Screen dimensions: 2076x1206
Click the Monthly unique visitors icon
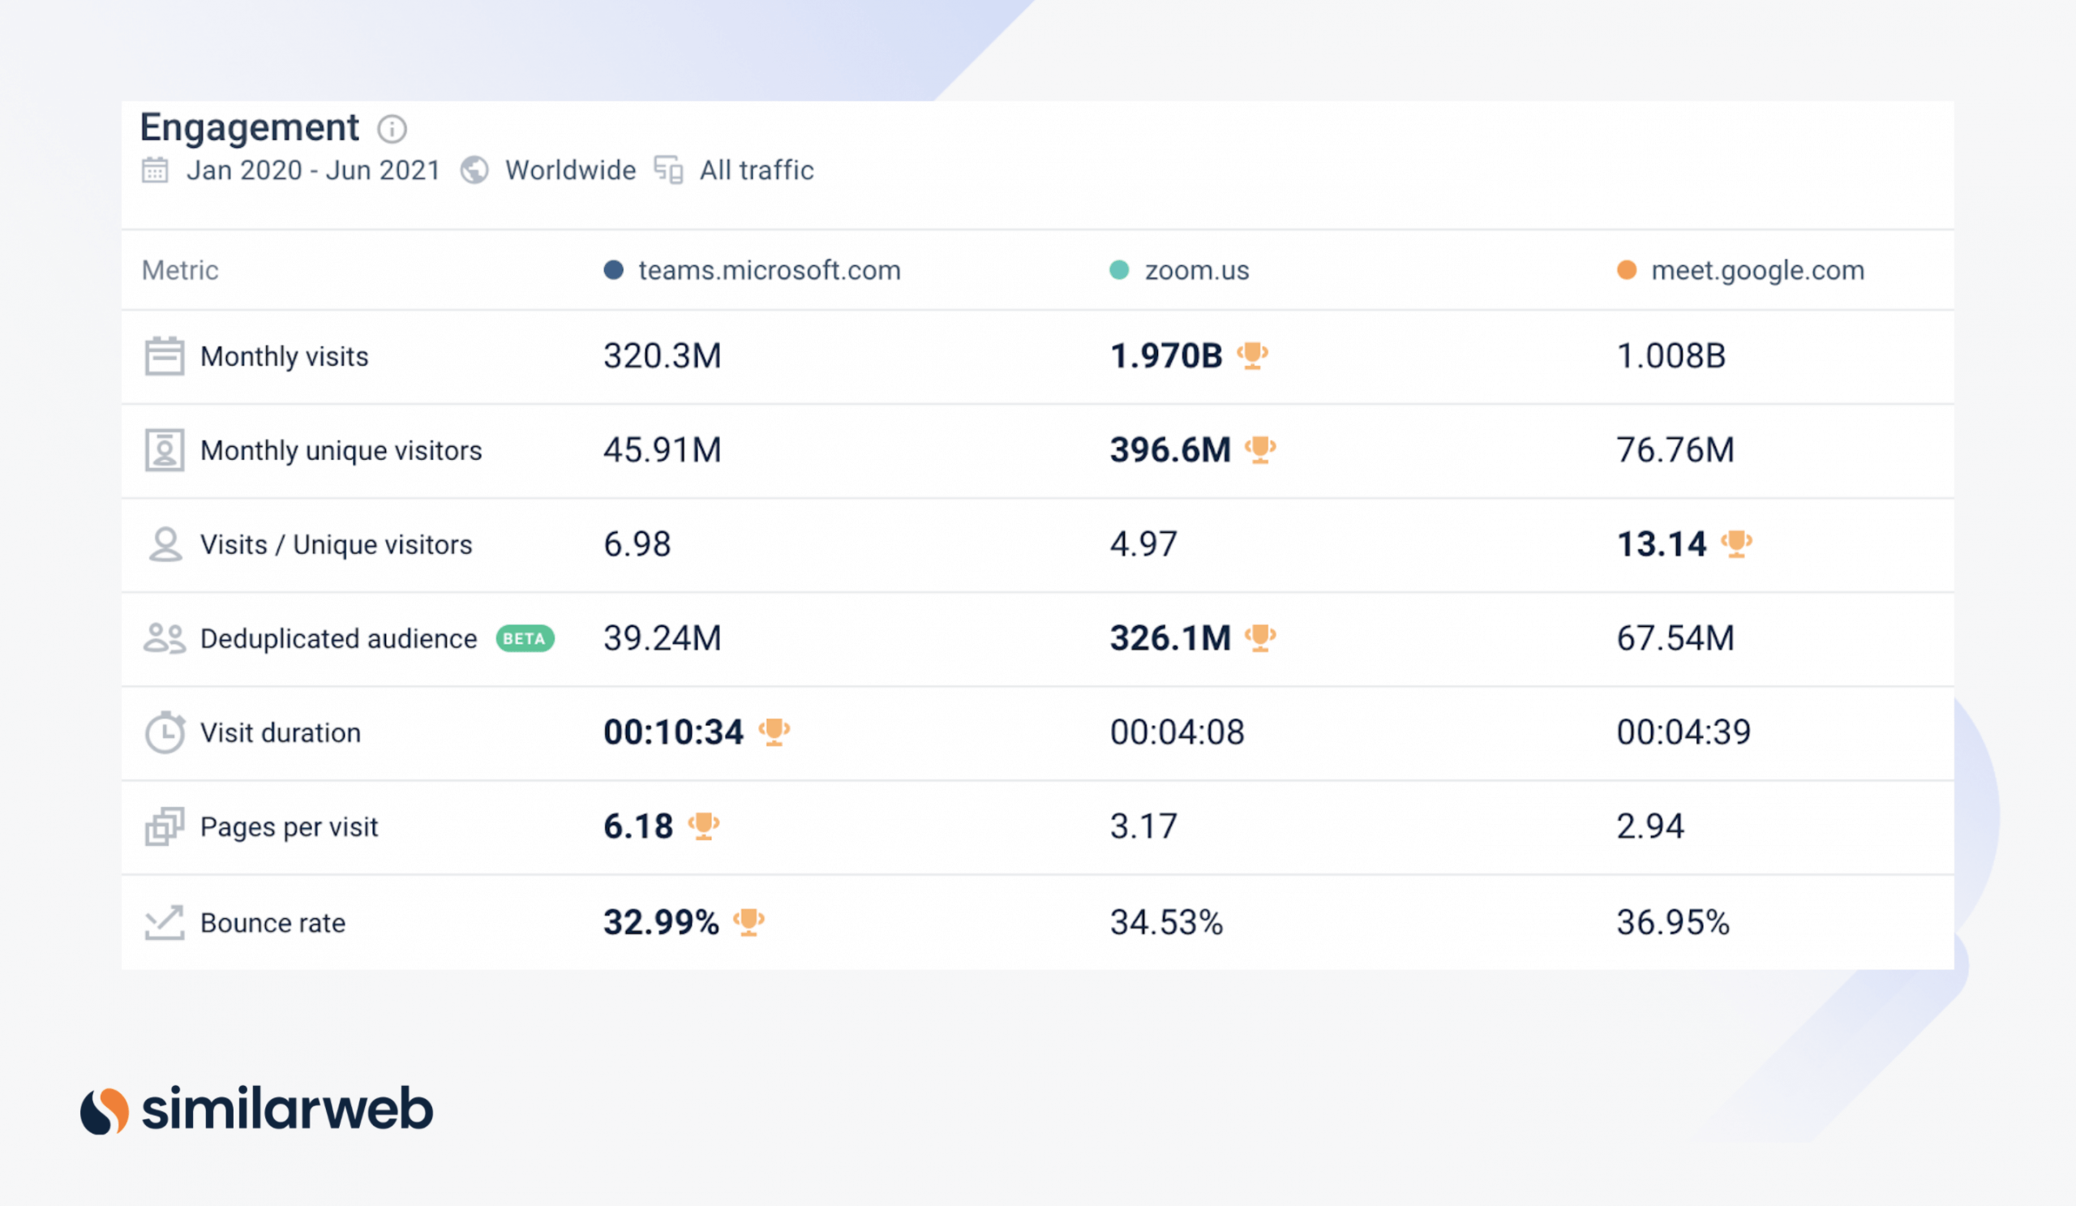point(165,450)
